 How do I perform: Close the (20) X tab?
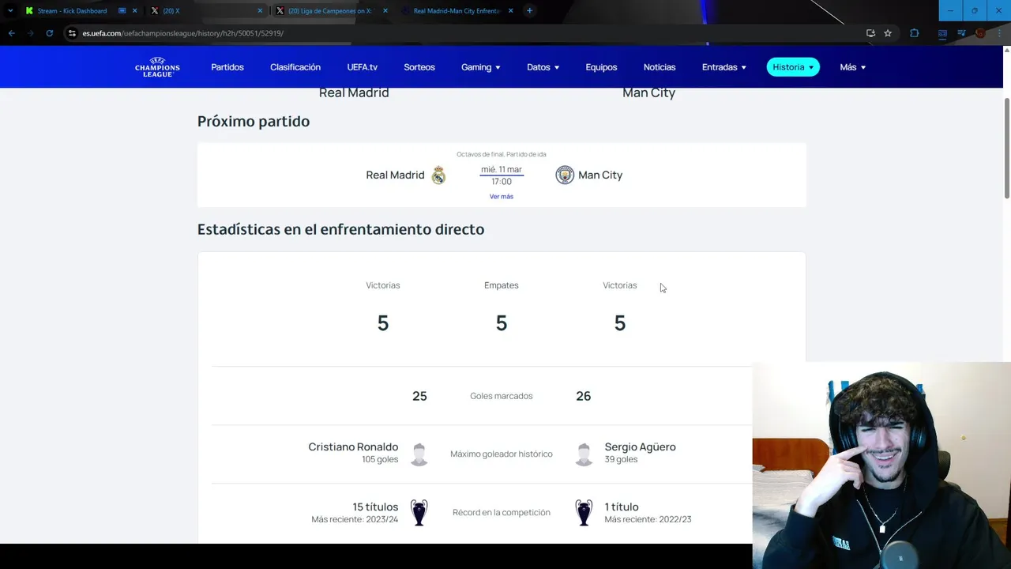click(x=260, y=11)
